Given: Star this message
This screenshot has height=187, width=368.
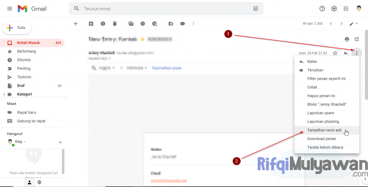Looking at the screenshot, I should pyautogui.click(x=335, y=53).
